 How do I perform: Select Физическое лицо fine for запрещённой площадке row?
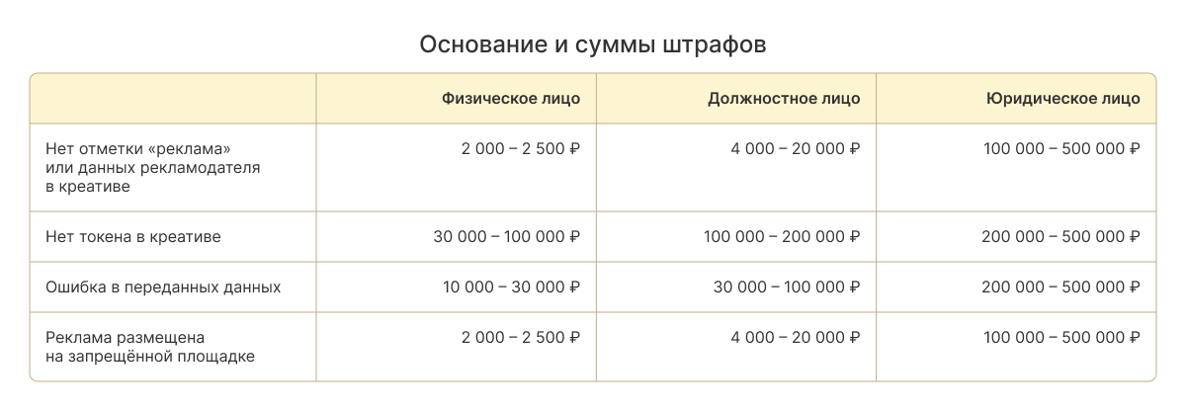click(x=520, y=338)
